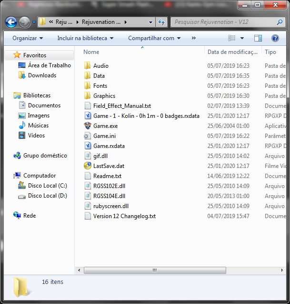Select the LastSave.dat file icon
290x304 pixels.
tap(87, 166)
